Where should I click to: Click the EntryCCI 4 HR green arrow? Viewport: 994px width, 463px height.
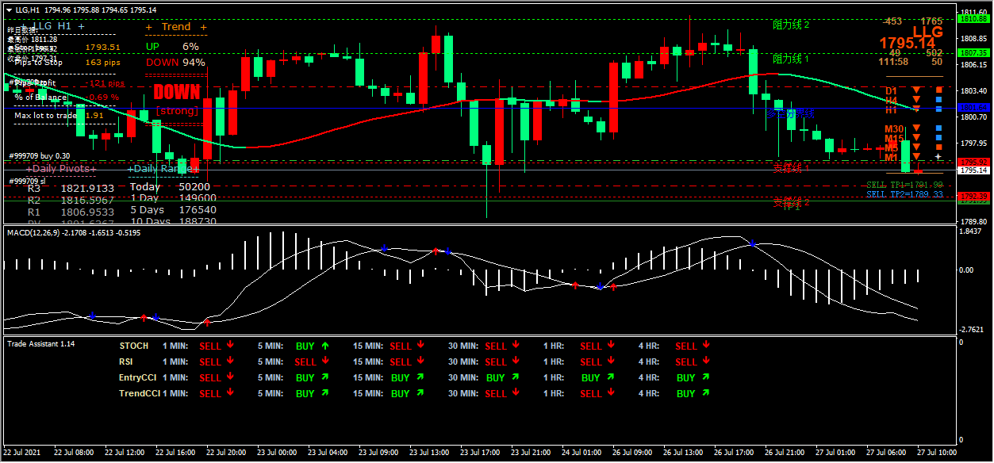click(706, 377)
